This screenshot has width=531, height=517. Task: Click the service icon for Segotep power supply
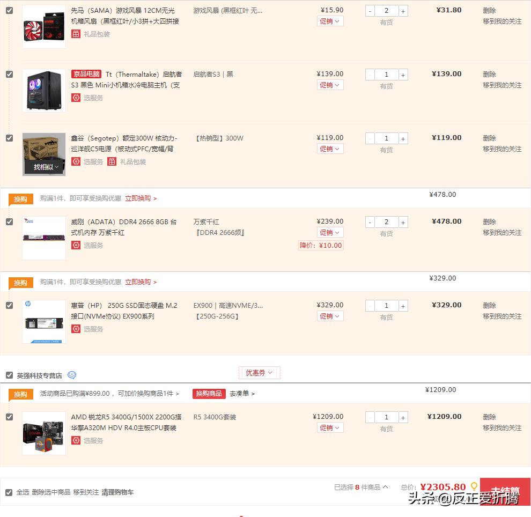point(76,161)
